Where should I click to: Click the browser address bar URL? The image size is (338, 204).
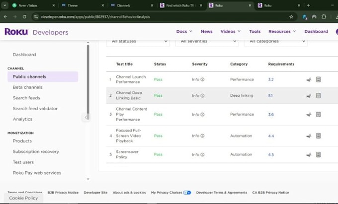click(95, 17)
